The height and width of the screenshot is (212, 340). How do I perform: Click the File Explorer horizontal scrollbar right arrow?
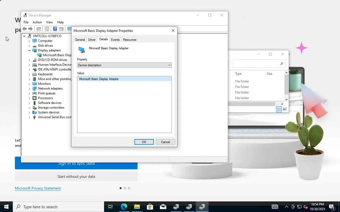[x=282, y=104]
